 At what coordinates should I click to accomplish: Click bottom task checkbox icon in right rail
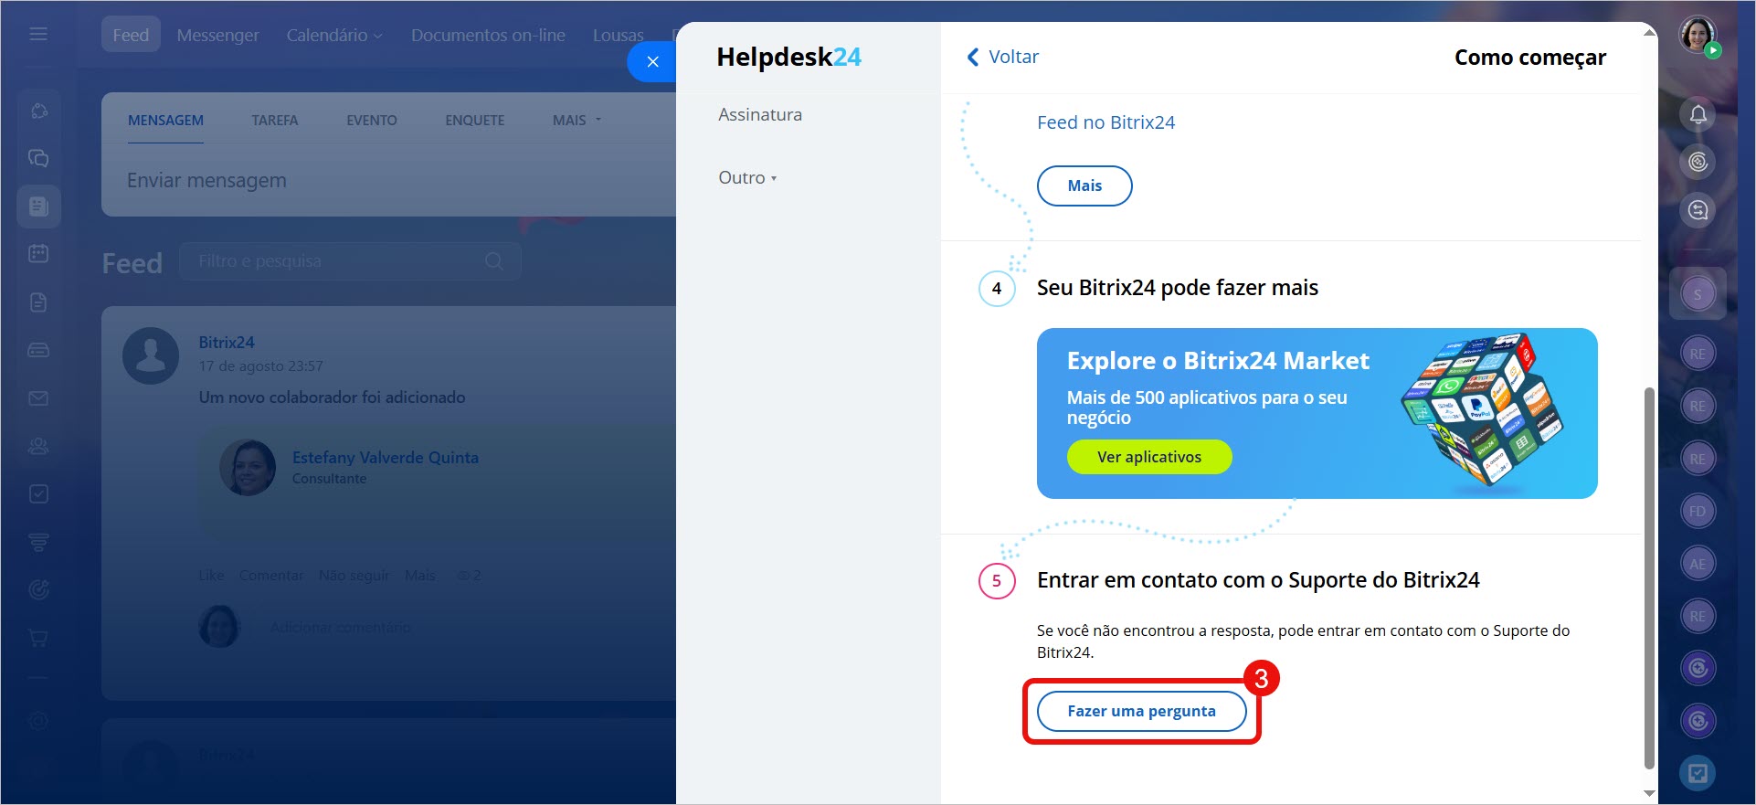pos(1698,774)
